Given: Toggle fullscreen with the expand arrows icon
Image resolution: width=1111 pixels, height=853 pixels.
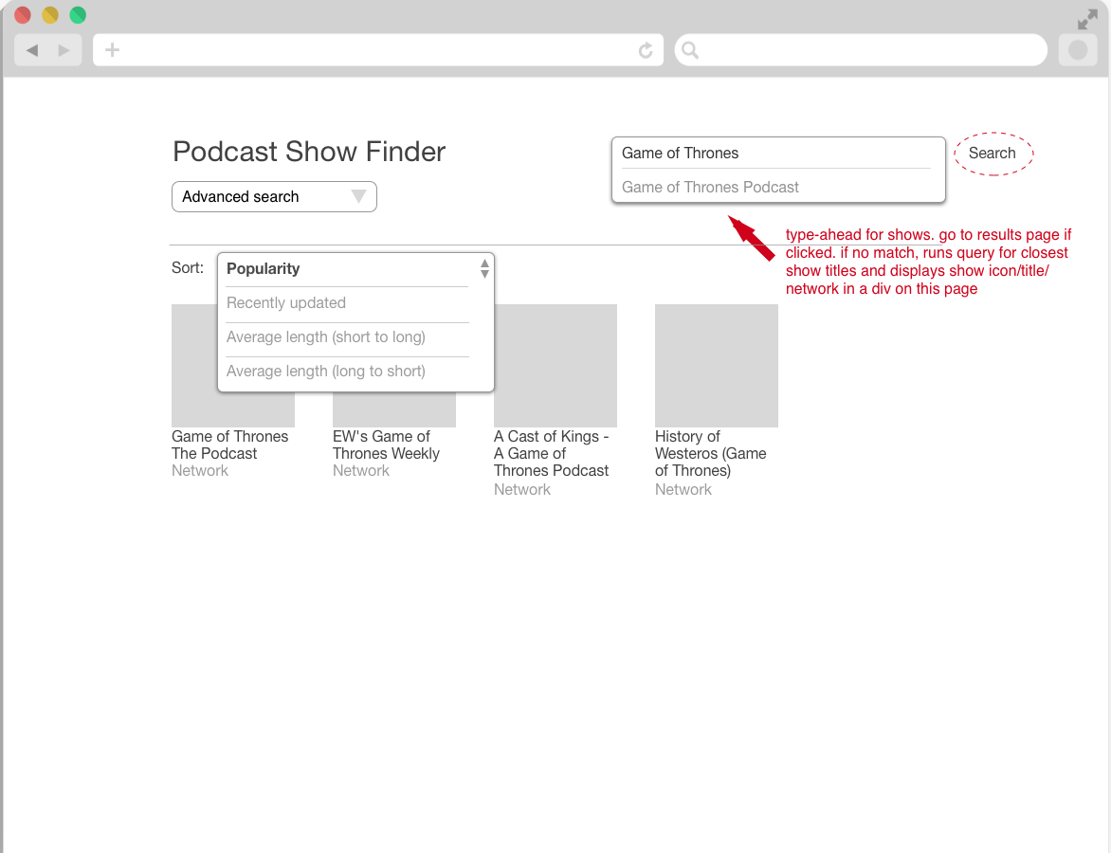Looking at the screenshot, I should pyautogui.click(x=1087, y=20).
